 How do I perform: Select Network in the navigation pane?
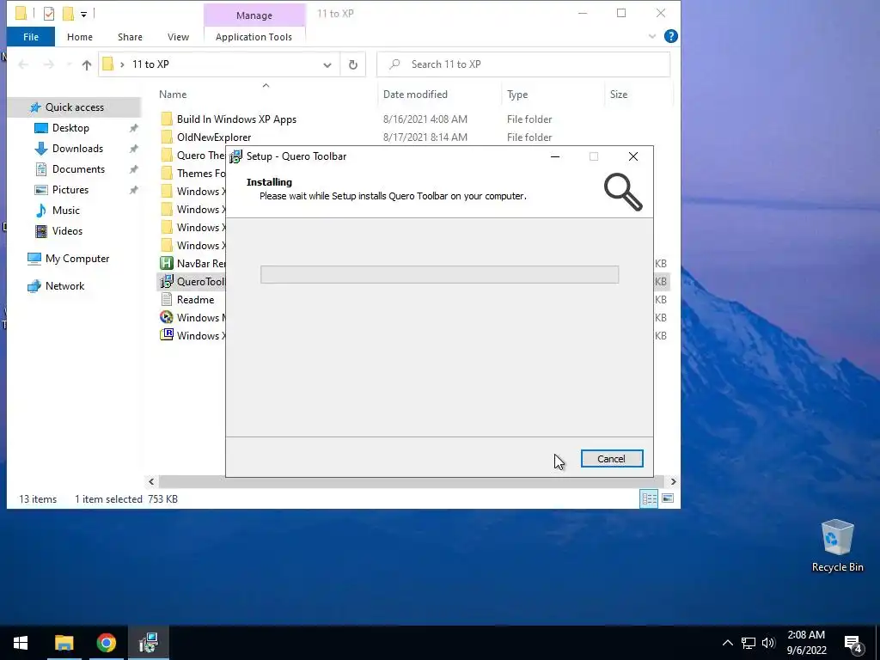pos(64,286)
